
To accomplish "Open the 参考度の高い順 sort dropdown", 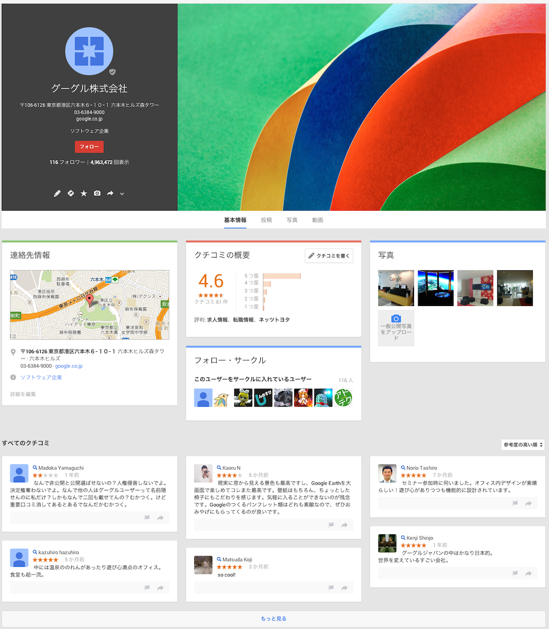I will point(523,445).
